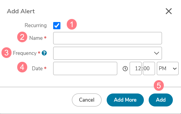
Task: Open the Frequency dropdown
Action: coord(108,53)
